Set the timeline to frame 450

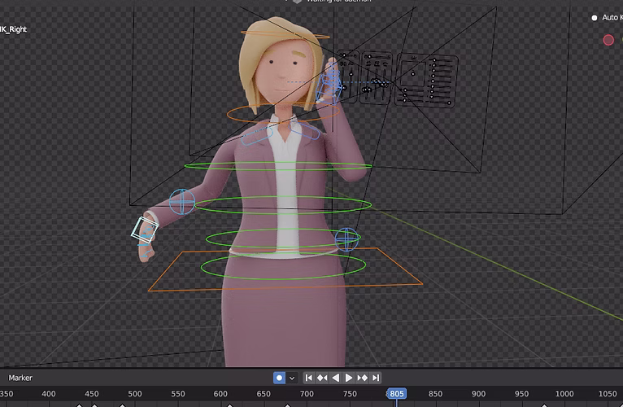[x=91, y=394]
